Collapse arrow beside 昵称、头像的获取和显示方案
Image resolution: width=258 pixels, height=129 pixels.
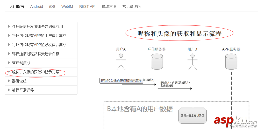coord(9,72)
